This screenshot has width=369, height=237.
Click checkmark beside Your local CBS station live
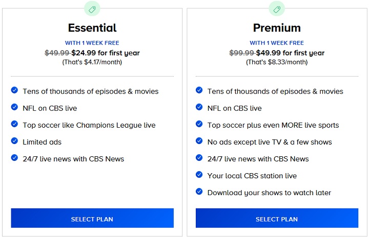pyautogui.click(x=199, y=175)
